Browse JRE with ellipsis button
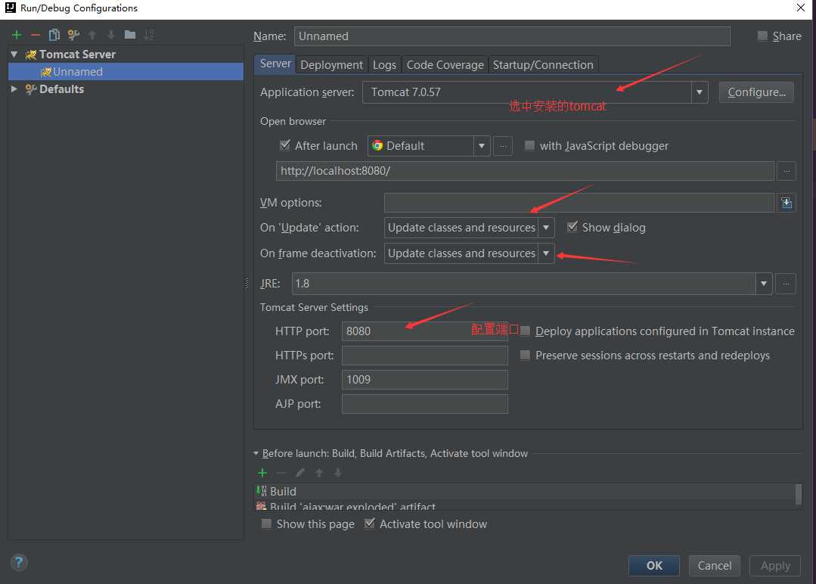The width and height of the screenshot is (816, 584). coord(786,284)
